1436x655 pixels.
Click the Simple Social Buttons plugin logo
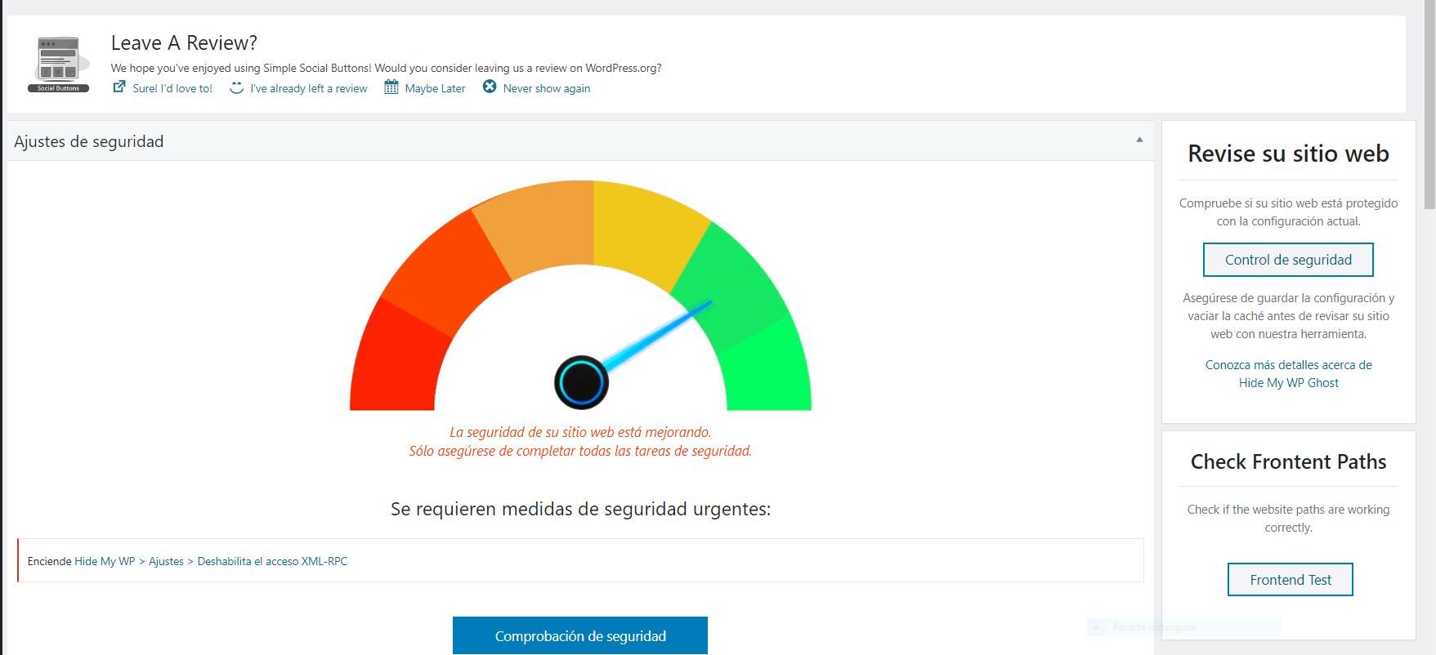pyautogui.click(x=58, y=64)
